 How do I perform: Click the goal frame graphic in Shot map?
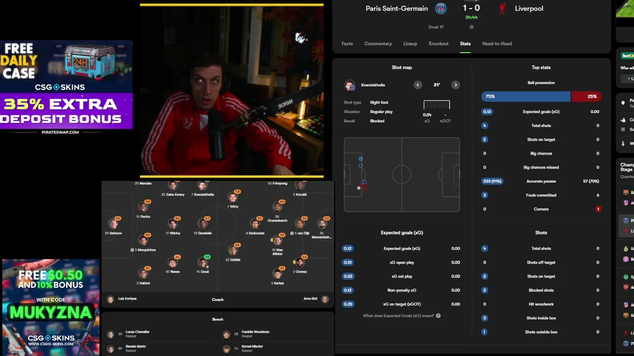pos(436,105)
